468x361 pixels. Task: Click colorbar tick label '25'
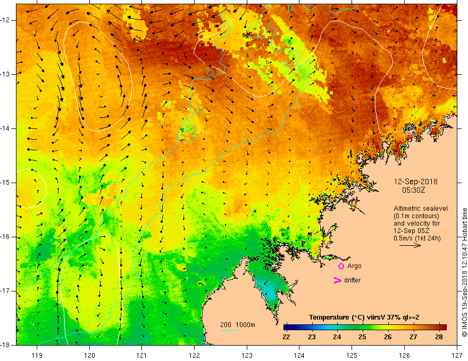(x=362, y=337)
